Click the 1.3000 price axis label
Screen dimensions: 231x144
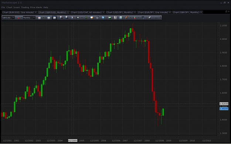pos(223,133)
